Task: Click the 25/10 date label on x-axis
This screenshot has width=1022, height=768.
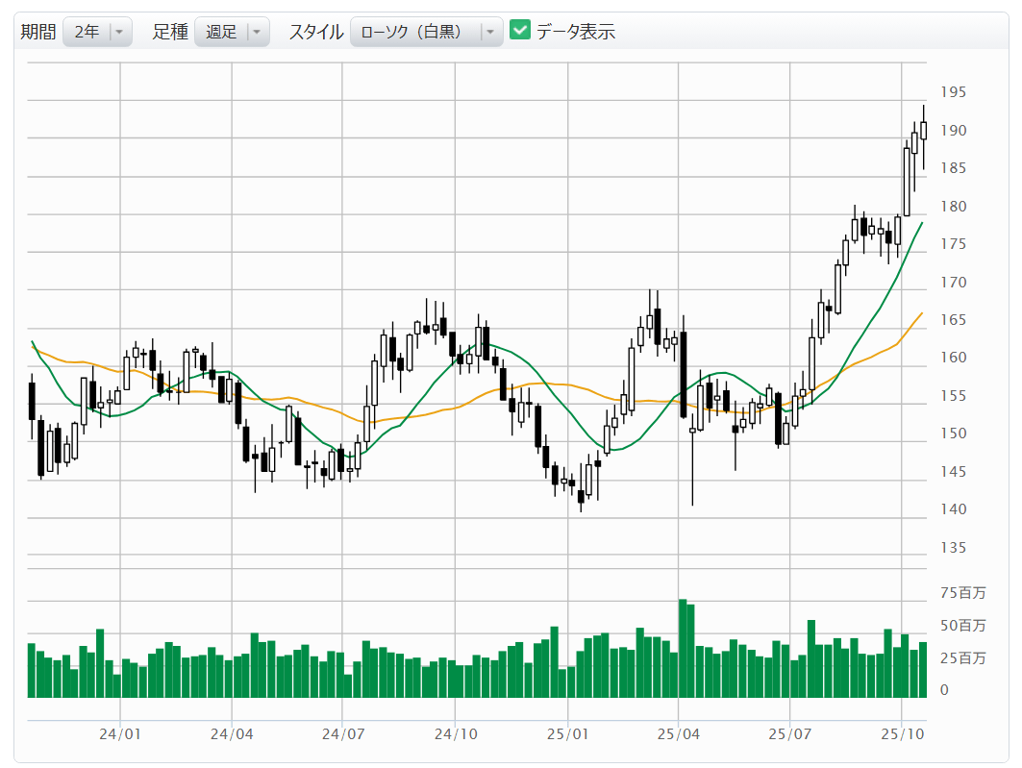Action: coord(901,734)
